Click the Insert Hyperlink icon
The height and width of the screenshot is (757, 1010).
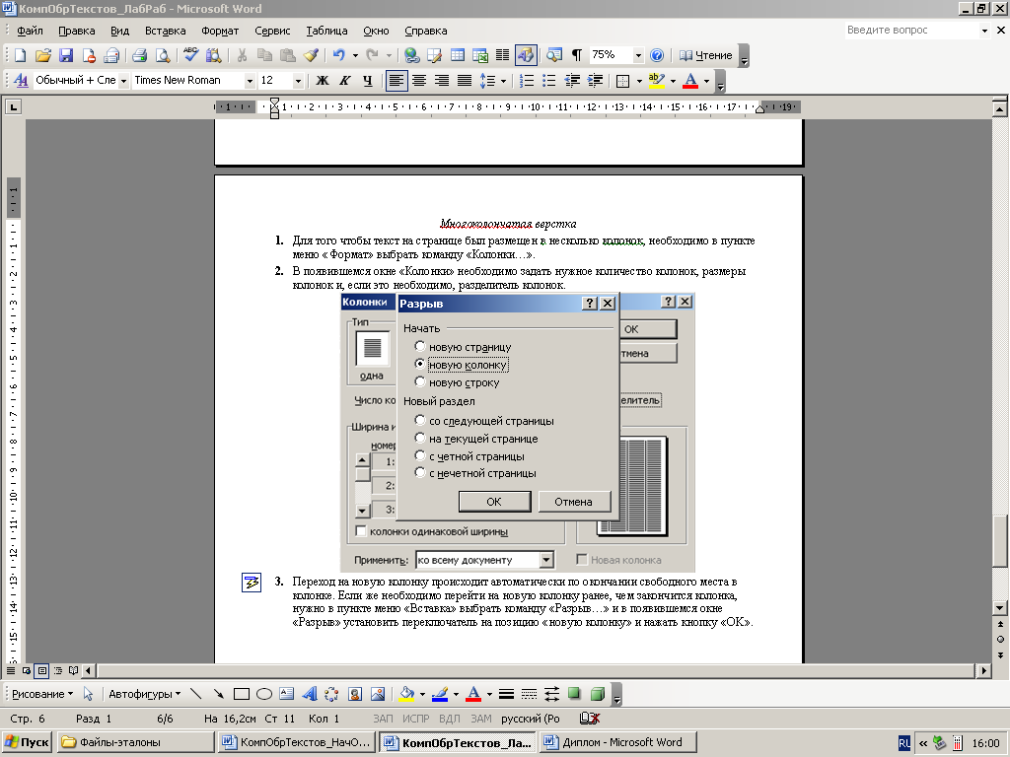[411, 55]
